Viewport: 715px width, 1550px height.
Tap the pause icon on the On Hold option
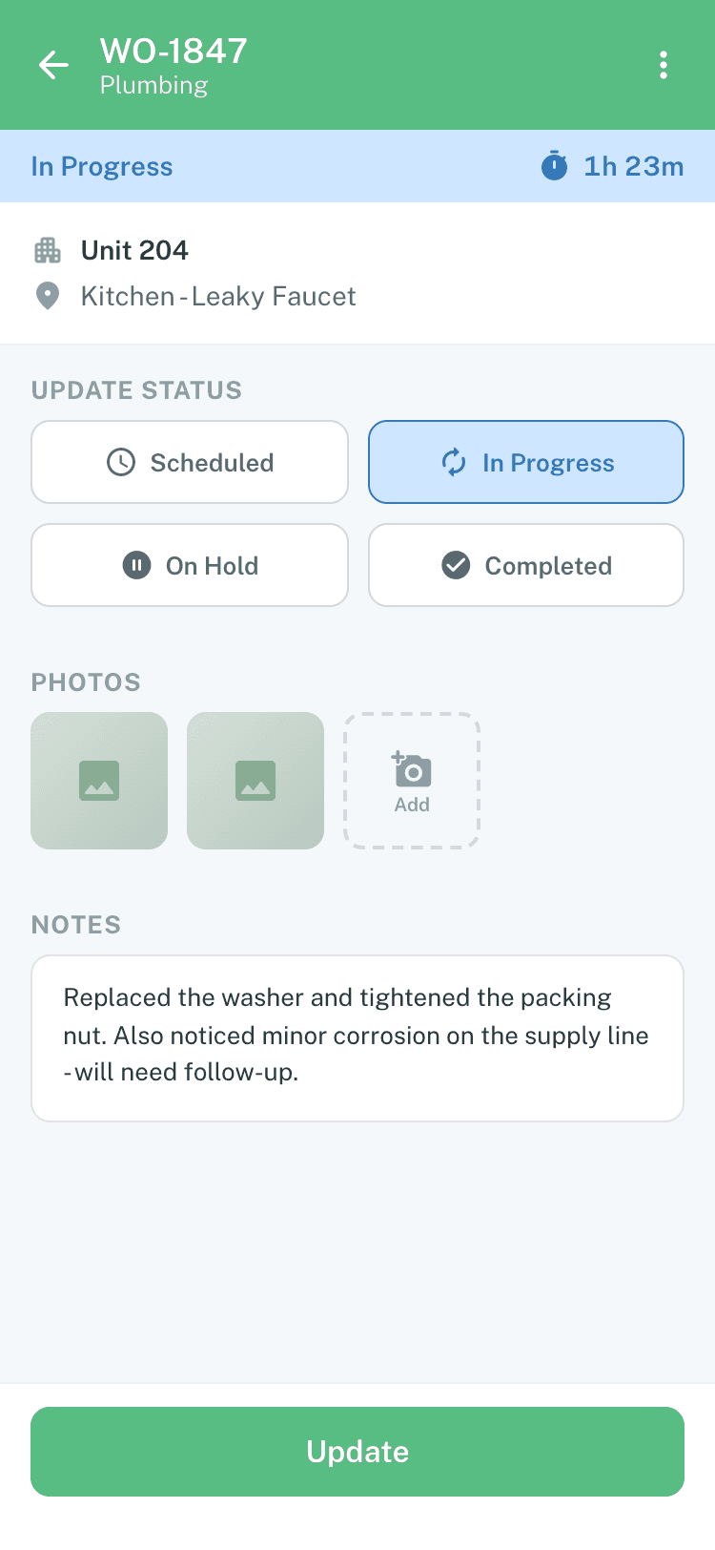(136, 565)
